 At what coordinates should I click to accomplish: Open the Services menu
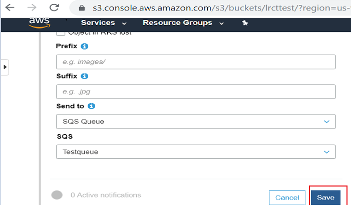[104, 23]
